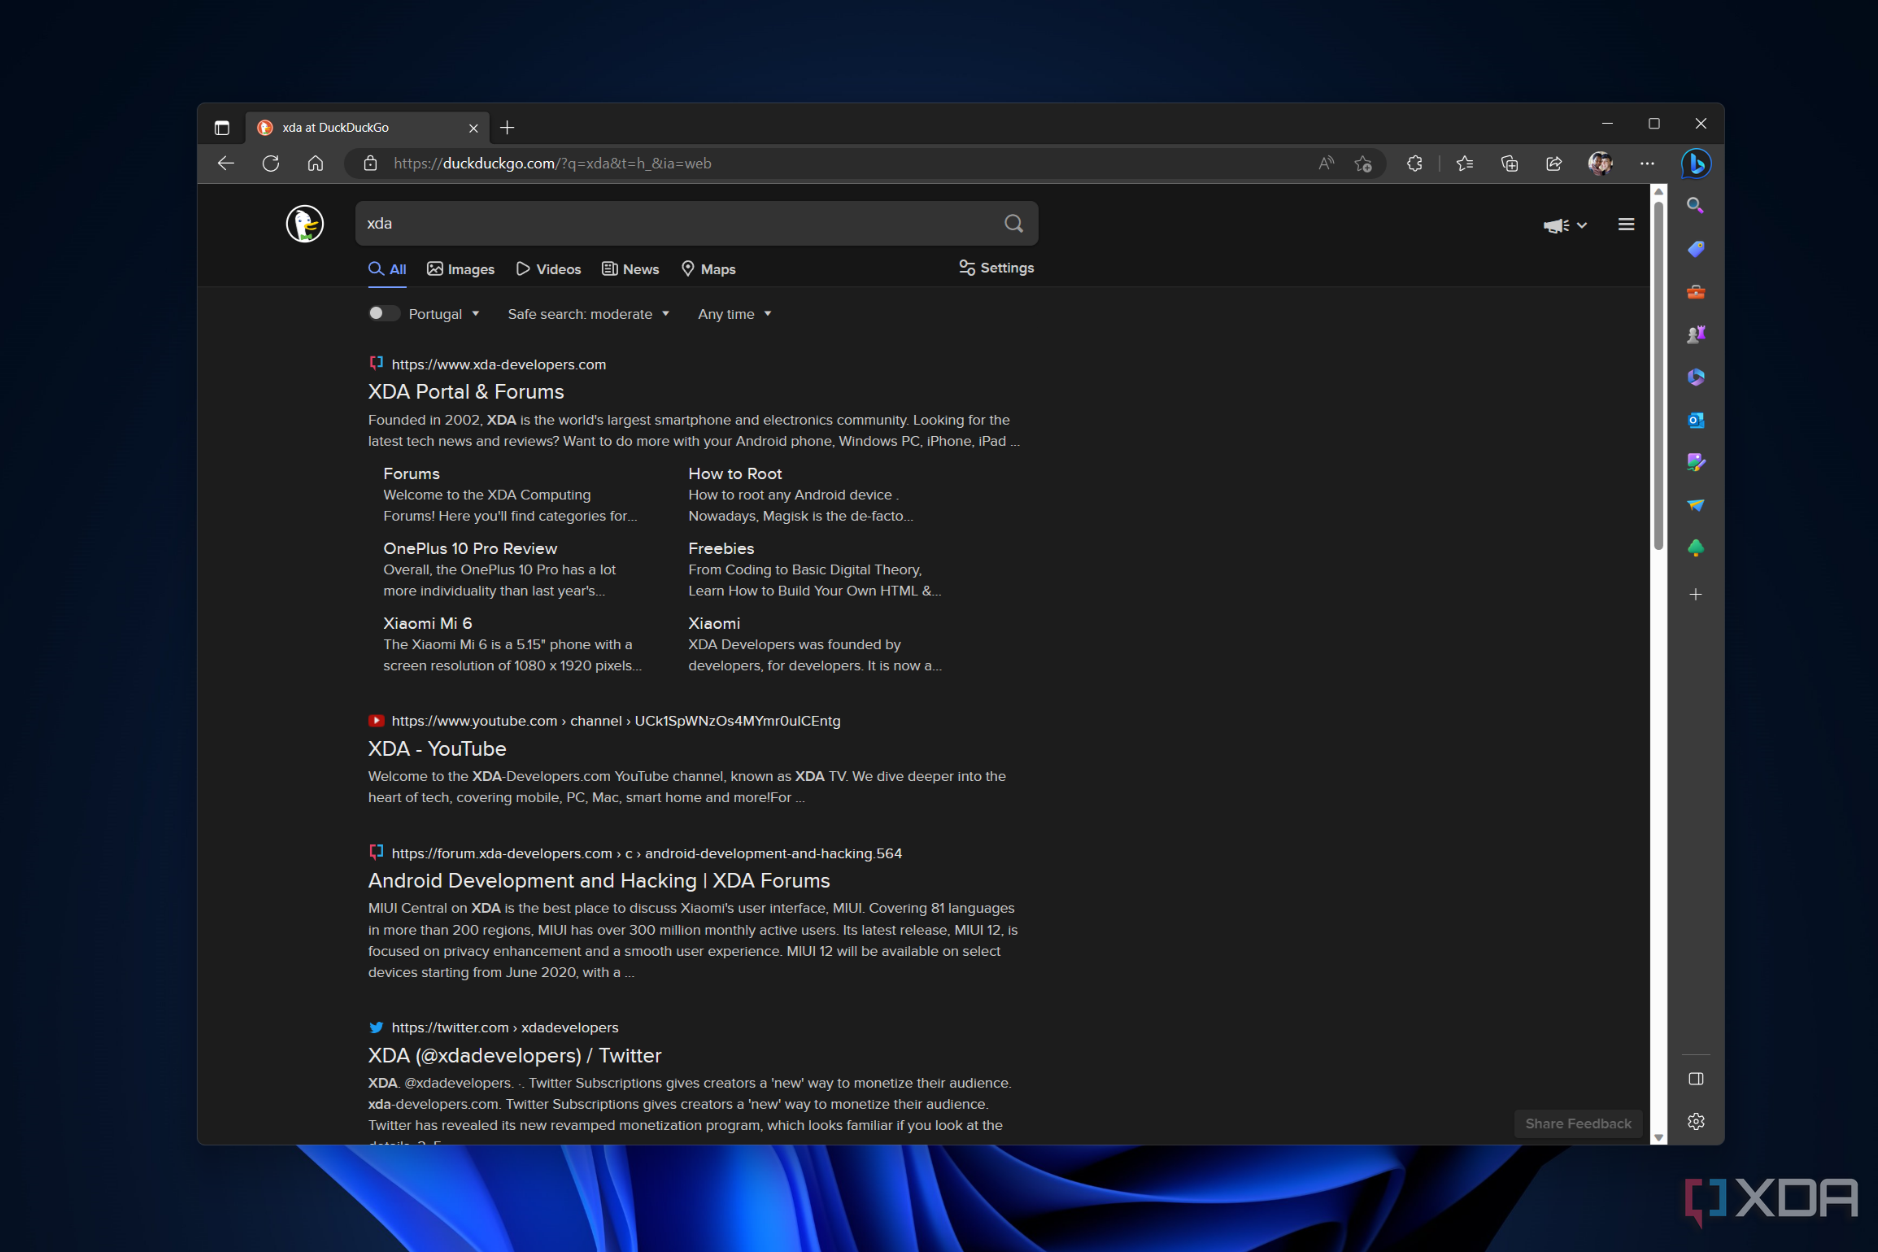This screenshot has width=1878, height=1252.
Task: Click the DuckDuckGo logo icon
Action: point(303,222)
